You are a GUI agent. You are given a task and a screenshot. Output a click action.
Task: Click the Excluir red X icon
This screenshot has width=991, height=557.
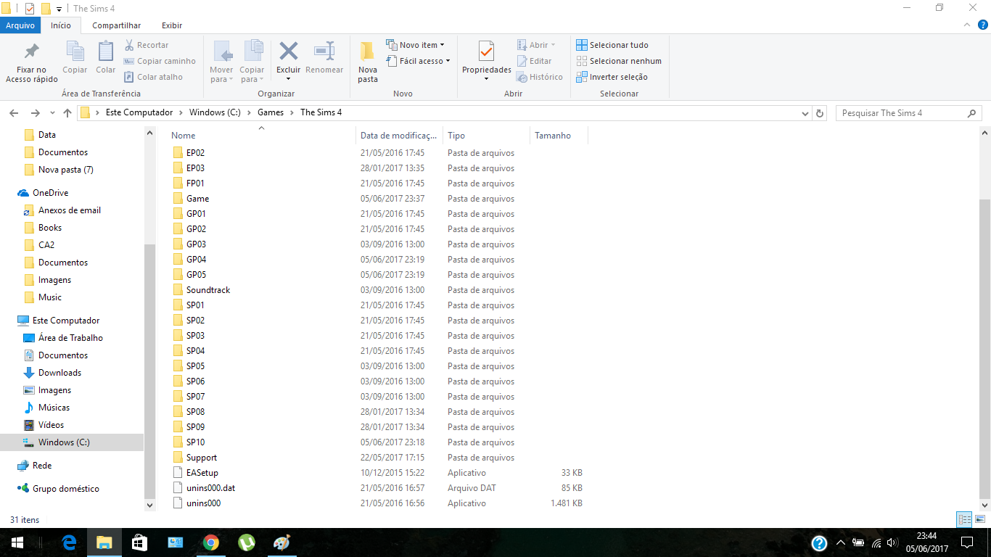[x=289, y=51]
